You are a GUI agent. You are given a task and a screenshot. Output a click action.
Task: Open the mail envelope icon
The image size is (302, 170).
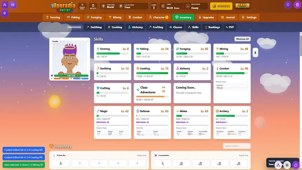[x=13, y=5]
